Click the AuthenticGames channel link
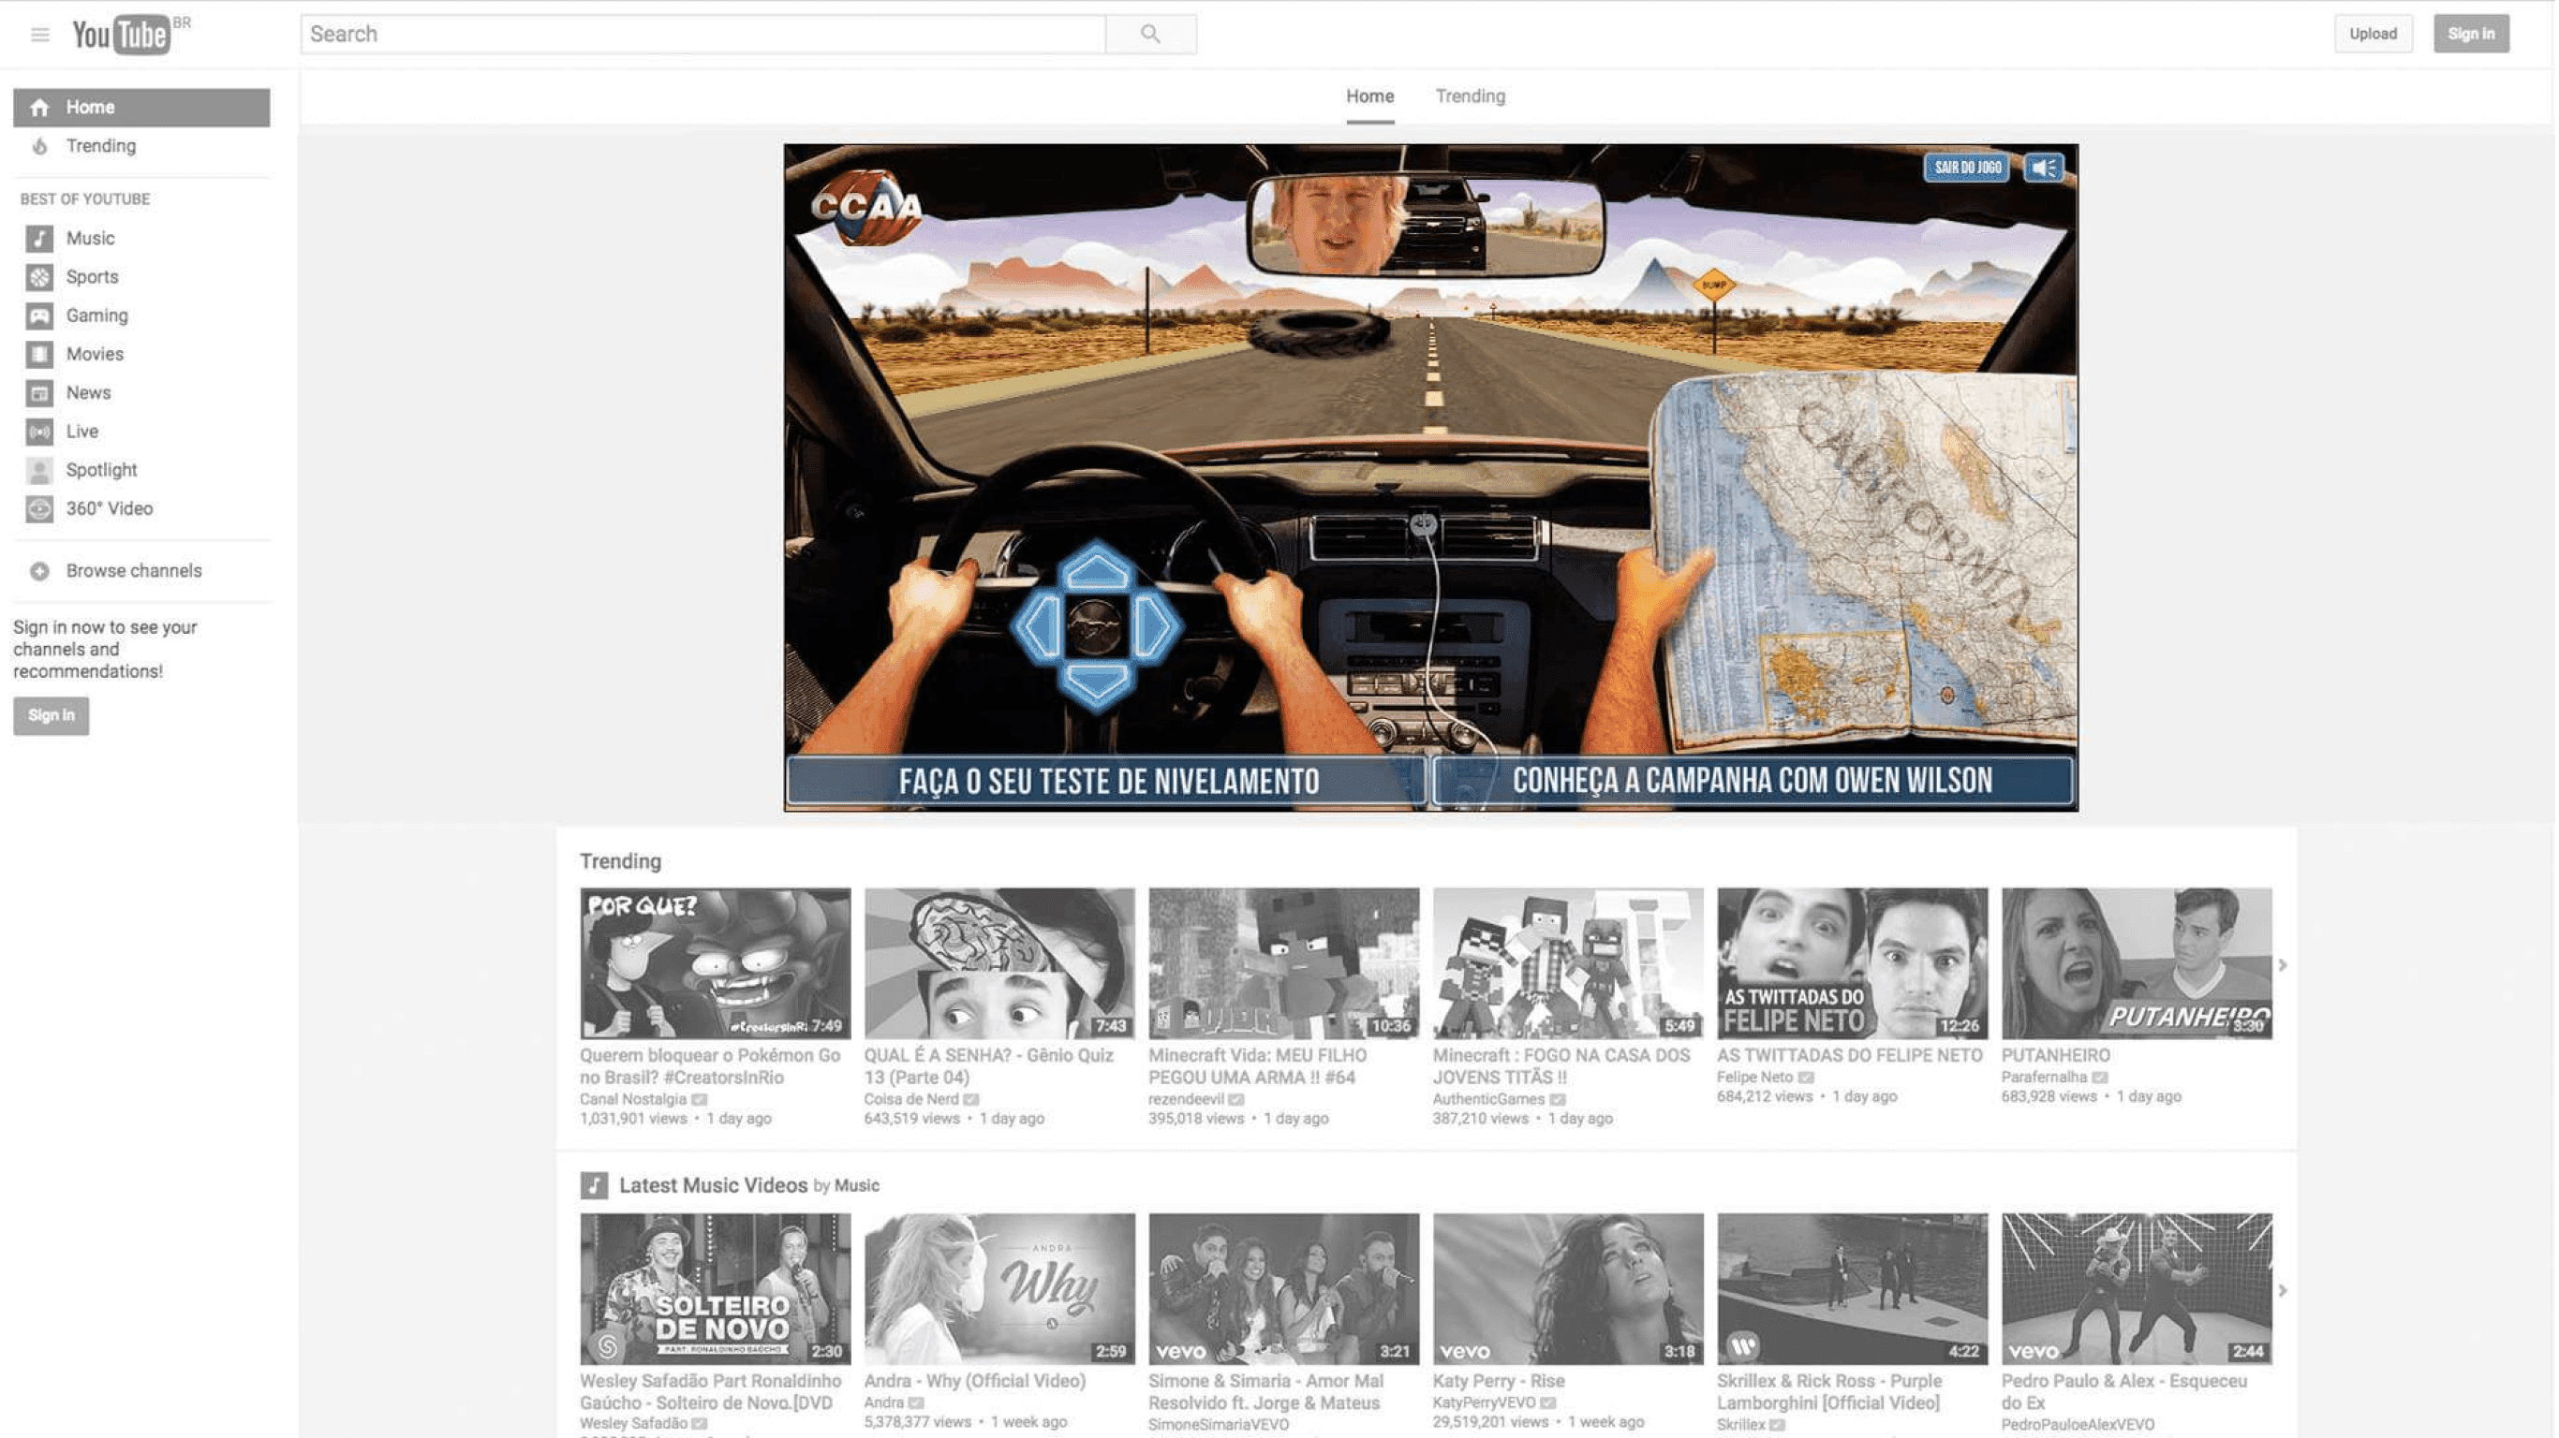 pyautogui.click(x=1488, y=1099)
